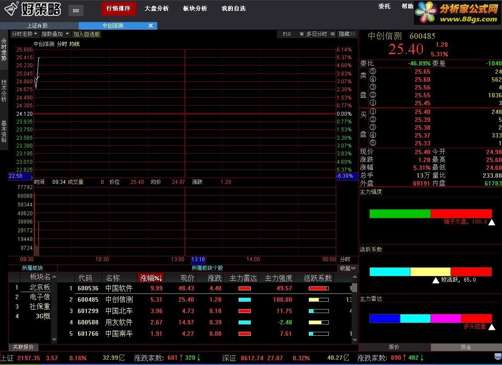Viewport: 502px width, 365px height.
Task: Hide the side panel with 隐藏>>
Action: (347, 34)
